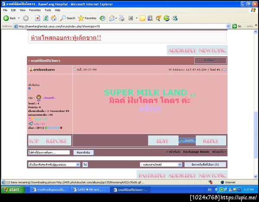Click the paper plane icon in profile

(31, 124)
